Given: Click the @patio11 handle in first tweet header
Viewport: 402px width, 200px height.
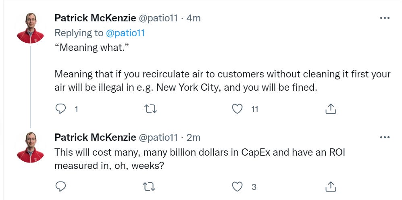Looking at the screenshot, I should 158,19.
